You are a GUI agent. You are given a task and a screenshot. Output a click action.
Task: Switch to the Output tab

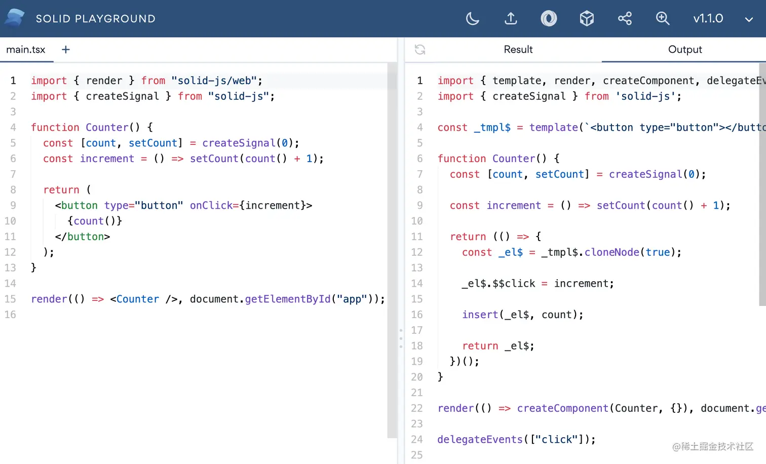(684, 50)
